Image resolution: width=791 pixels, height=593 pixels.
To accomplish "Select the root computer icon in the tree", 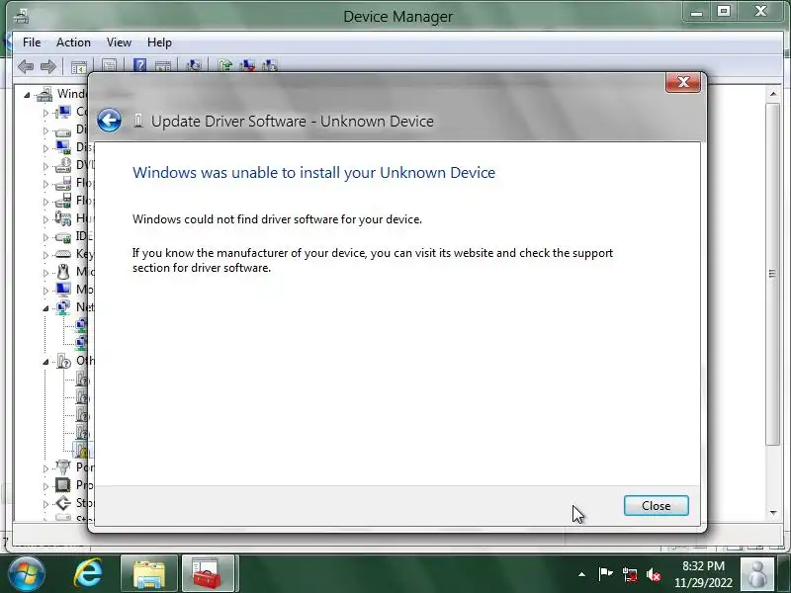I will pos(44,94).
